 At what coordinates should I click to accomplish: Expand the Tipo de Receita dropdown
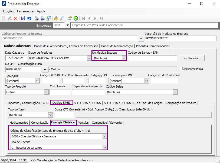pos(105,147)
